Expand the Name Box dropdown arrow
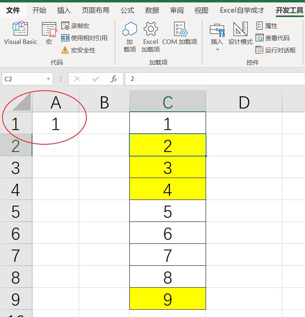The image size is (305, 317). coord(48,79)
